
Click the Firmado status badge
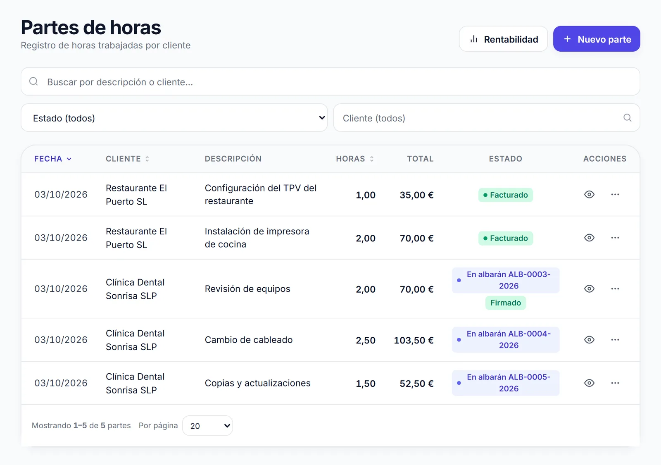point(505,303)
